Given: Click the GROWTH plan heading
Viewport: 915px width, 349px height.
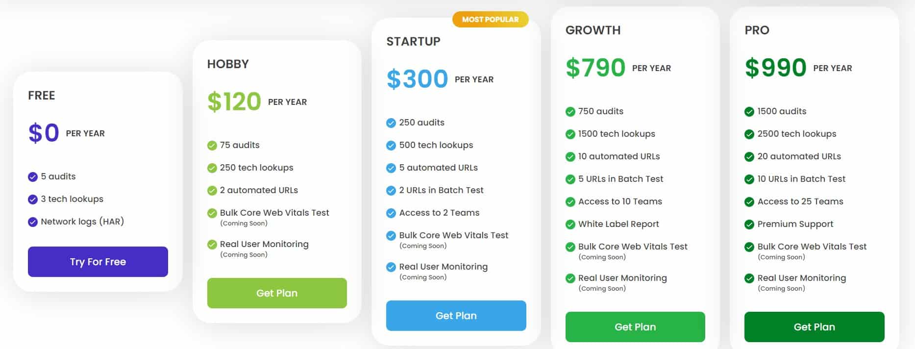Looking at the screenshot, I should [x=594, y=30].
